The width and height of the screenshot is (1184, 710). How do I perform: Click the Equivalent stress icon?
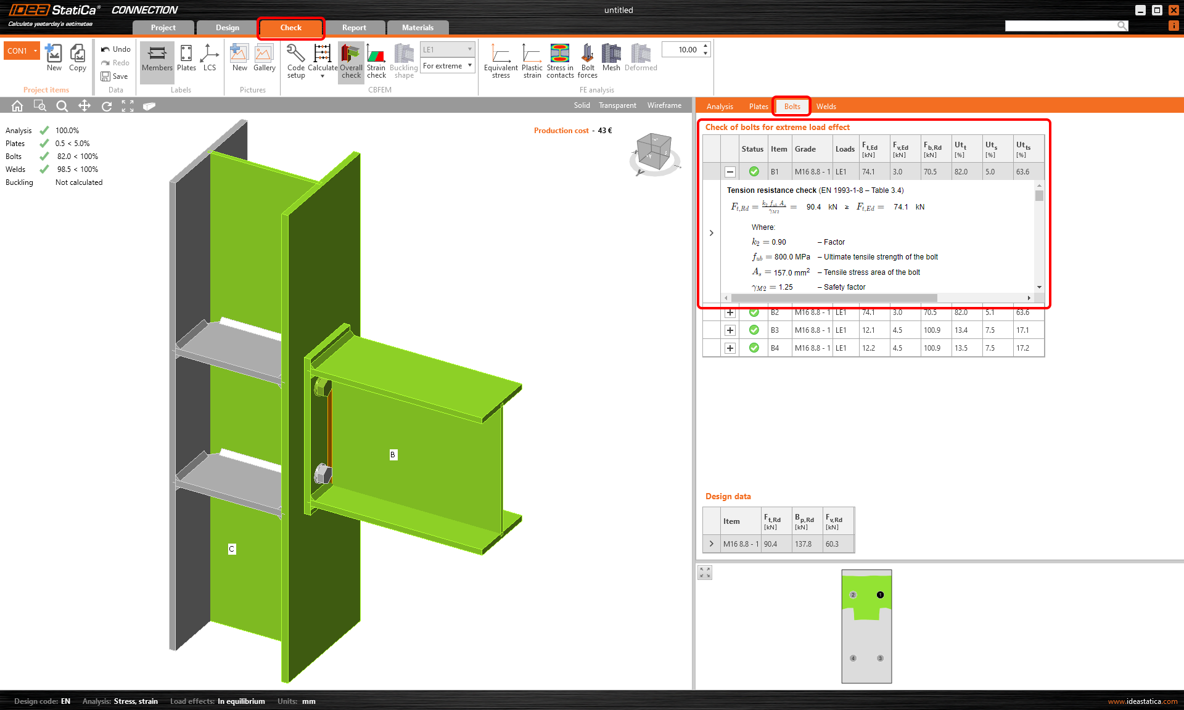[500, 60]
